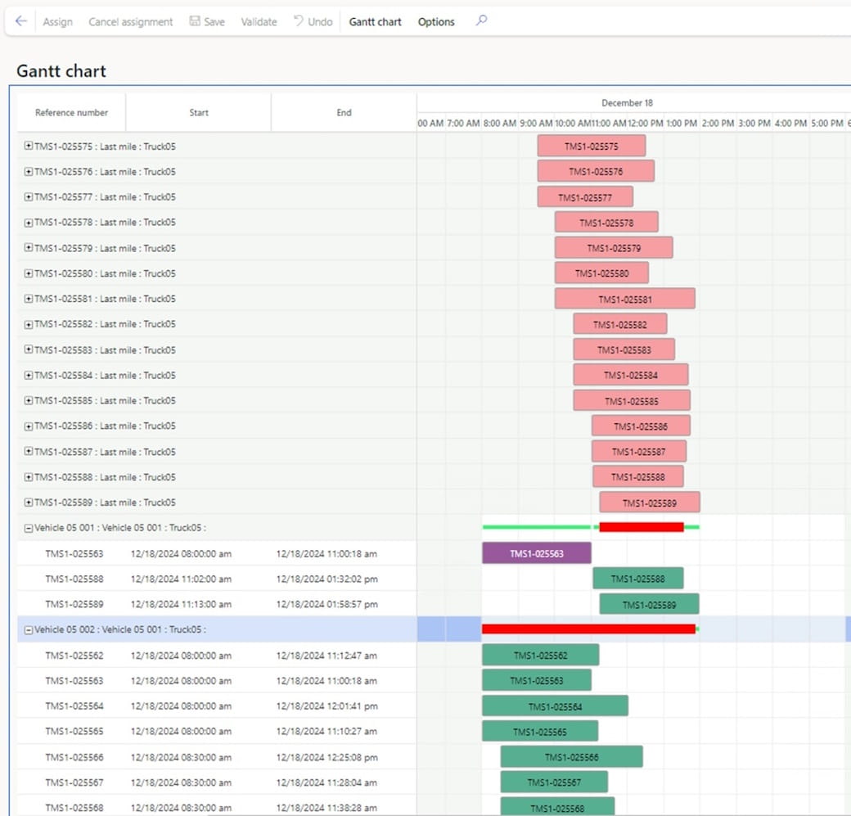Click the Validate button
Viewport: 851px width, 816px height.
(x=259, y=22)
